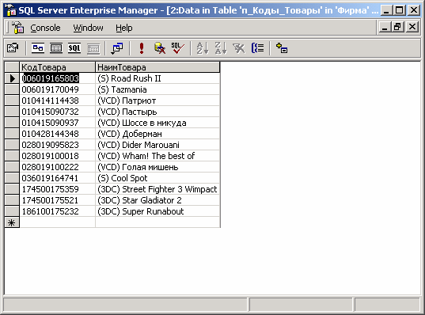The width and height of the screenshot is (425, 315).
Task: Run query with the red exclamation icon
Action: 142,48
